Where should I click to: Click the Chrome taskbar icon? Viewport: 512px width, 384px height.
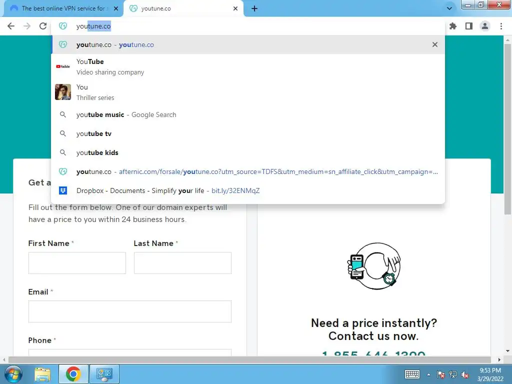pos(73,374)
